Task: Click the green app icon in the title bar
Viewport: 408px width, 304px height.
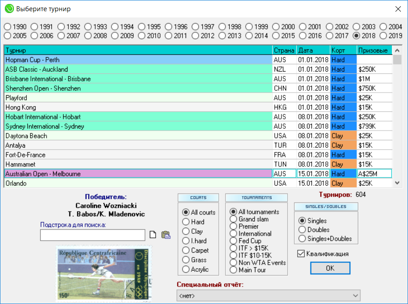Action: click(x=9, y=8)
